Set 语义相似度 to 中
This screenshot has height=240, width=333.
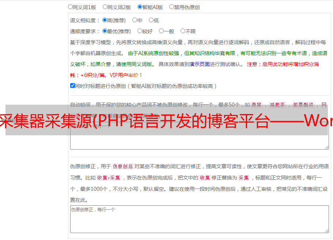[135, 20]
